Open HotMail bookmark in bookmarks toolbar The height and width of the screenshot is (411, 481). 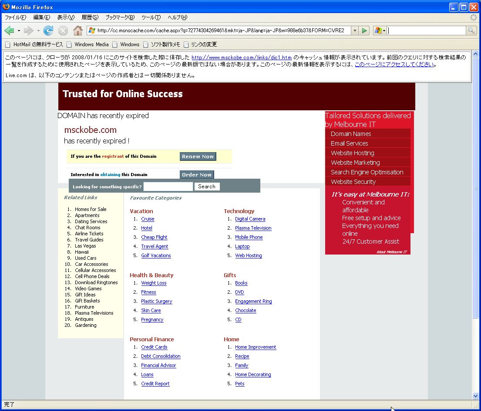click(x=34, y=44)
